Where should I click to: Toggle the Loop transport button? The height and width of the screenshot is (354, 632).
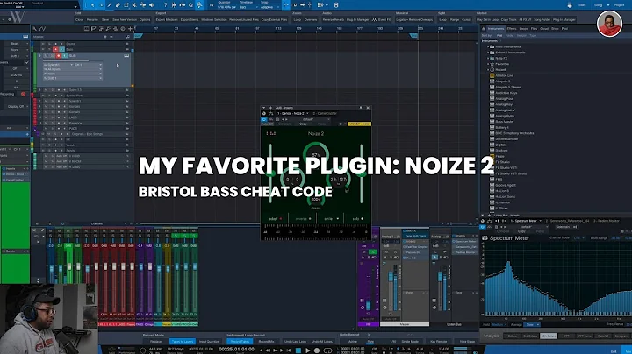click(x=327, y=350)
